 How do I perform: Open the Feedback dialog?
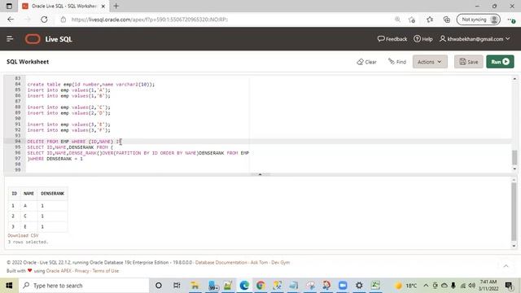click(x=392, y=39)
